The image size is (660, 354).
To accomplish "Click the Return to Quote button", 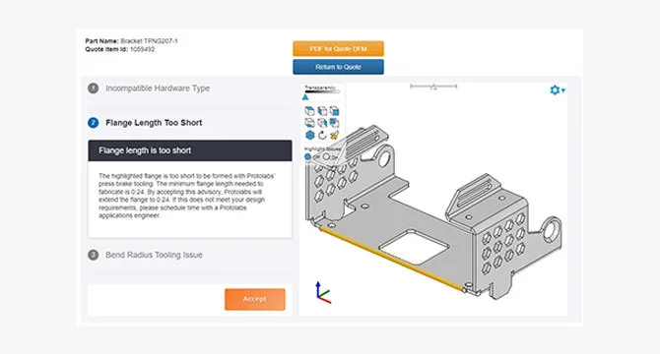I will [339, 67].
